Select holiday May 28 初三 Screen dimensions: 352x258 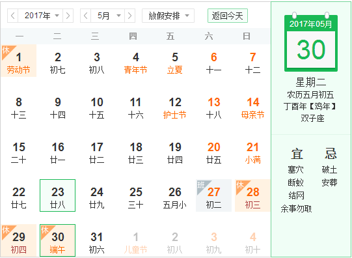[x=252, y=195]
